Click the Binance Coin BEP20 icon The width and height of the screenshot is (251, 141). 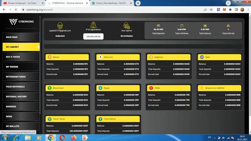click(202, 88)
